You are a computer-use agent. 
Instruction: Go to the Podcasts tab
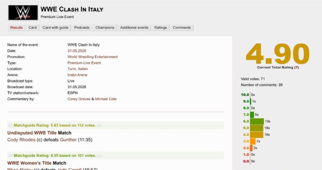pos(82,27)
